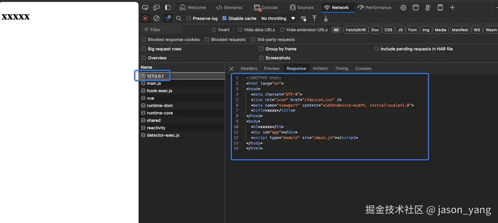Select the vue request row

pos(182,98)
